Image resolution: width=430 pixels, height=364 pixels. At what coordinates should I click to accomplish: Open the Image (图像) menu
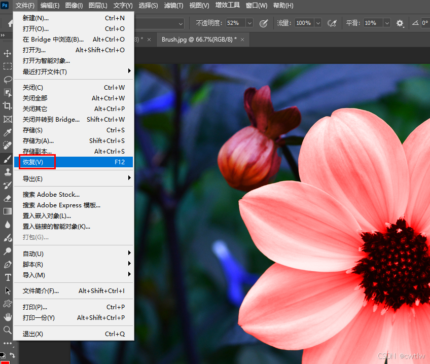click(x=74, y=5)
